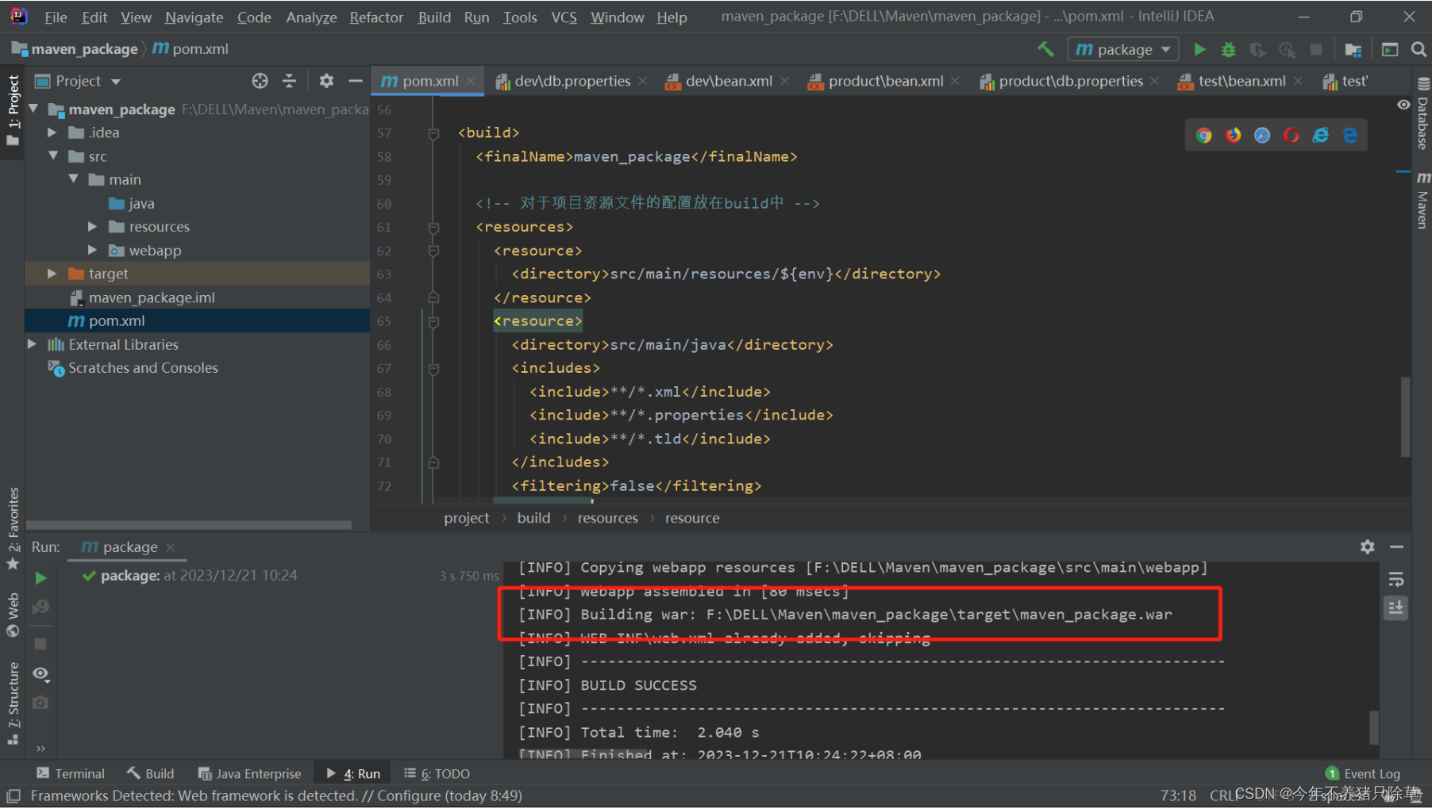Open the Refactor menu
The height and width of the screenshot is (809, 1432).
pyautogui.click(x=376, y=17)
